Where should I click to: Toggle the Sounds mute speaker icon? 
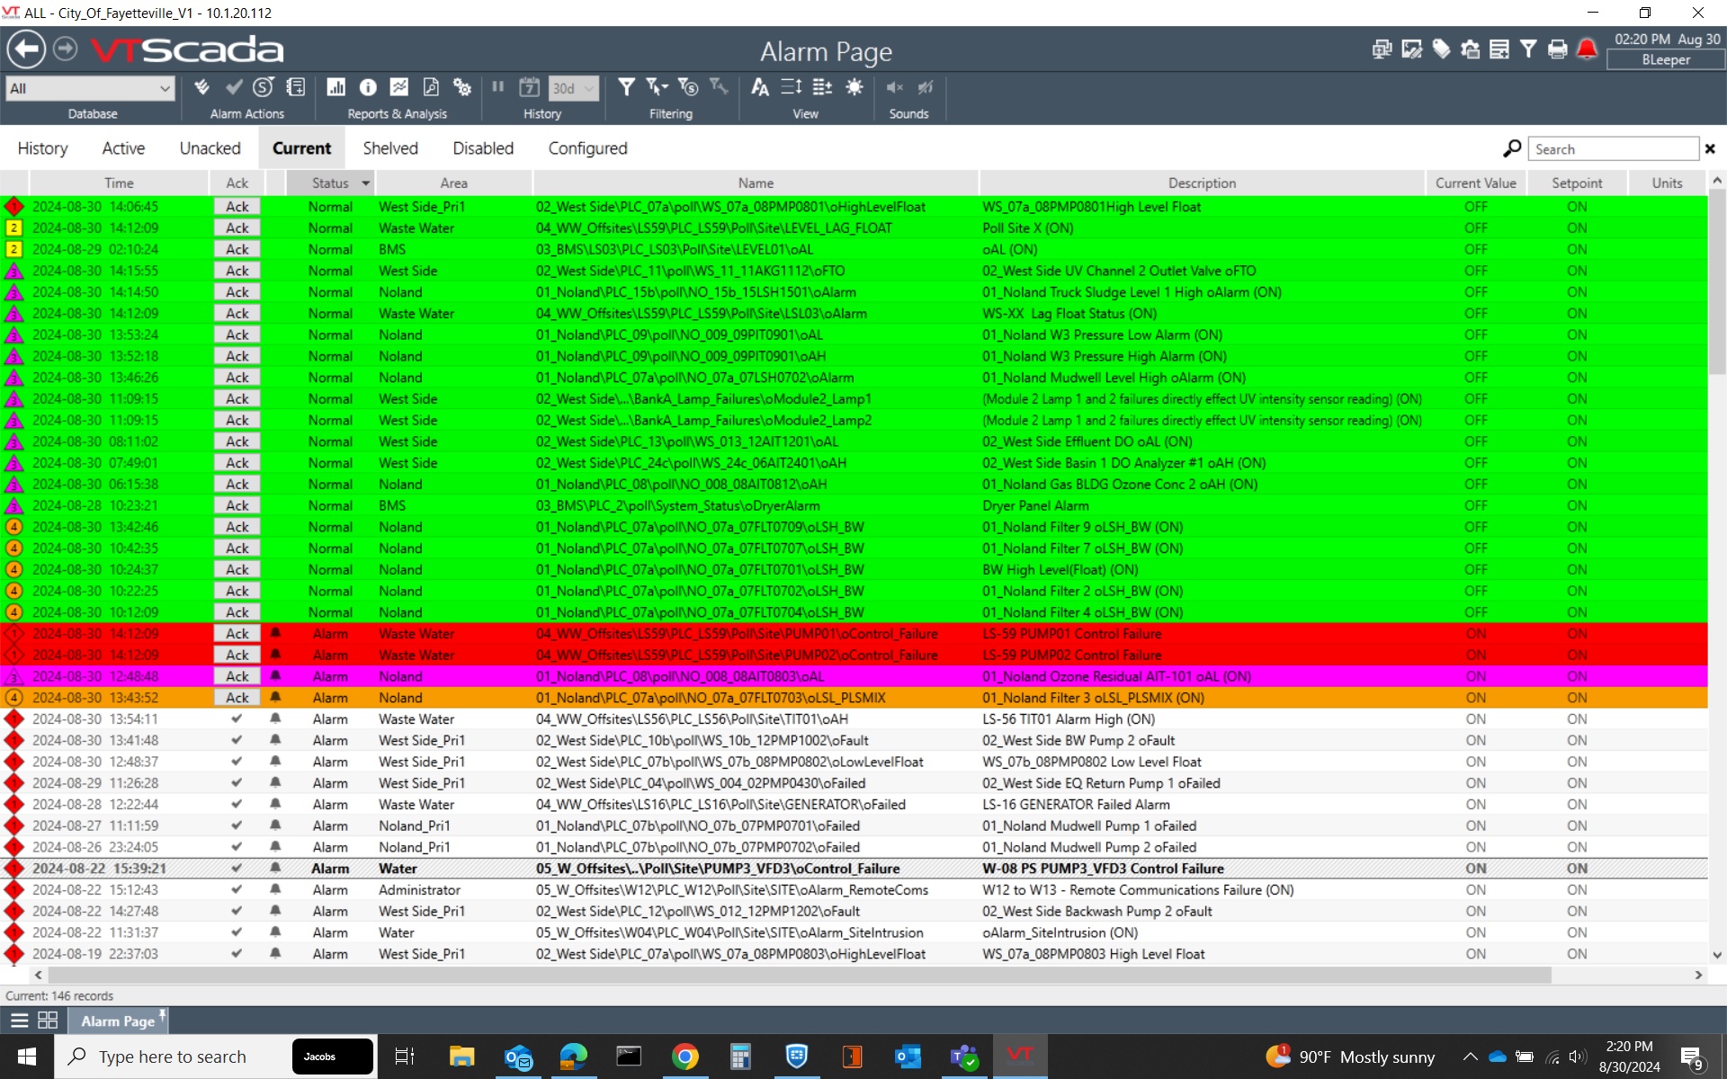894,87
